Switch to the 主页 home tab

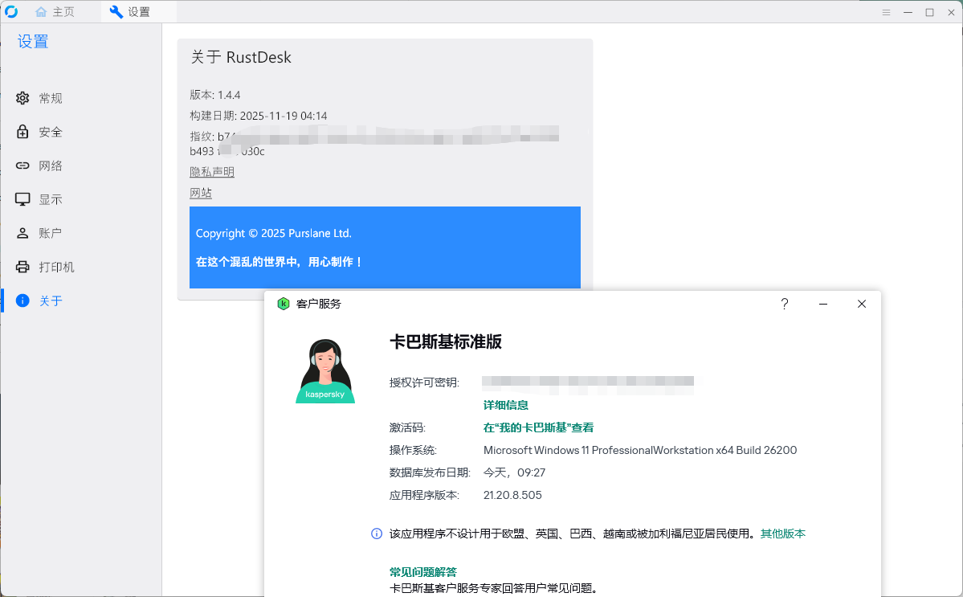click(x=55, y=12)
